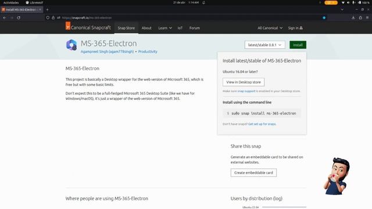Open the About navigation item
The width and height of the screenshot is (372, 209).
146,28
